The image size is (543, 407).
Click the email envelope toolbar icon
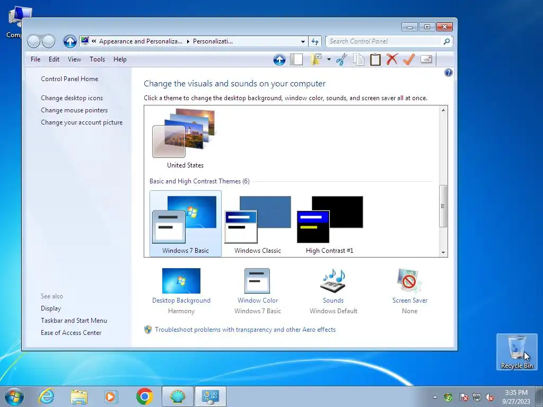click(x=426, y=59)
